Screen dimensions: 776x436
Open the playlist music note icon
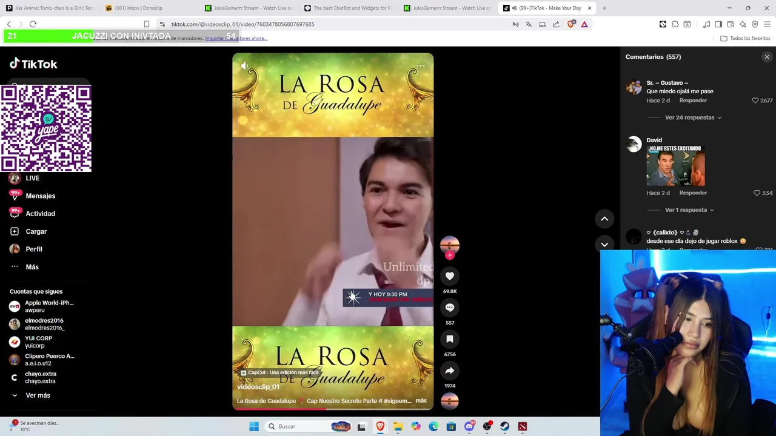pos(706,24)
